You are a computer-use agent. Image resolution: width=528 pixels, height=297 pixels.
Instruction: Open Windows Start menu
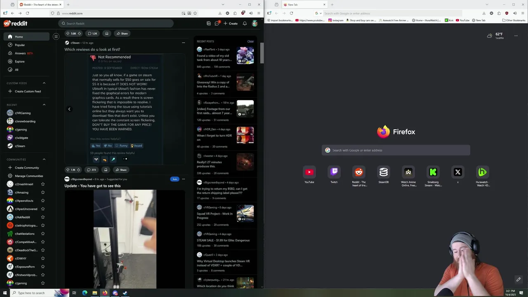(5, 293)
